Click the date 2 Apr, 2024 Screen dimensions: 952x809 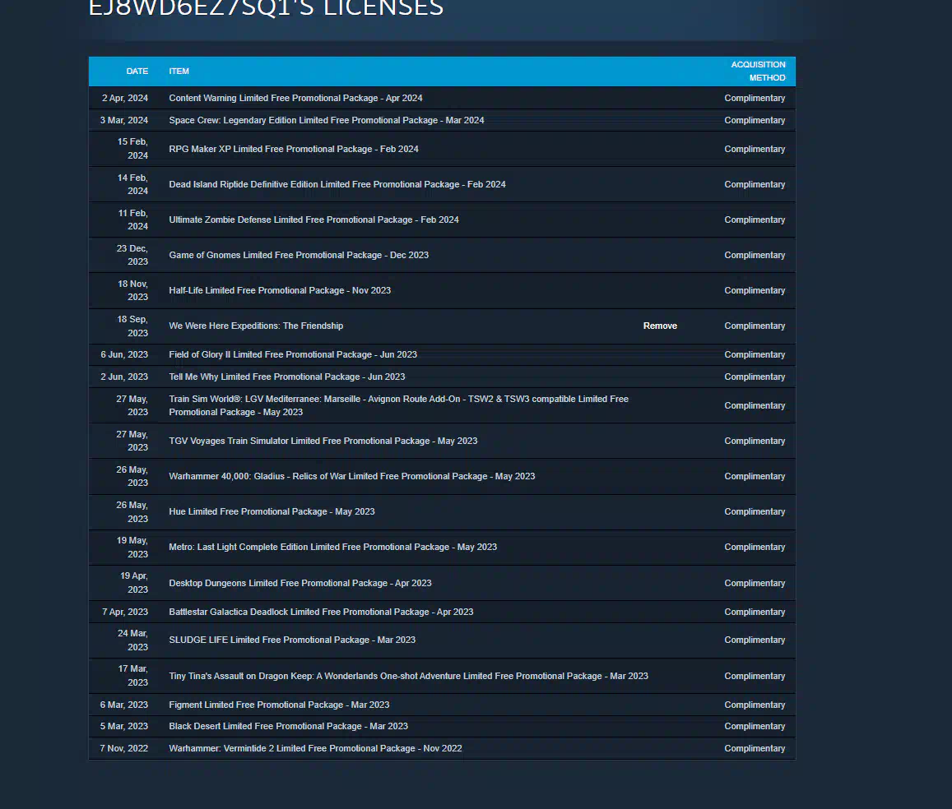pos(125,98)
